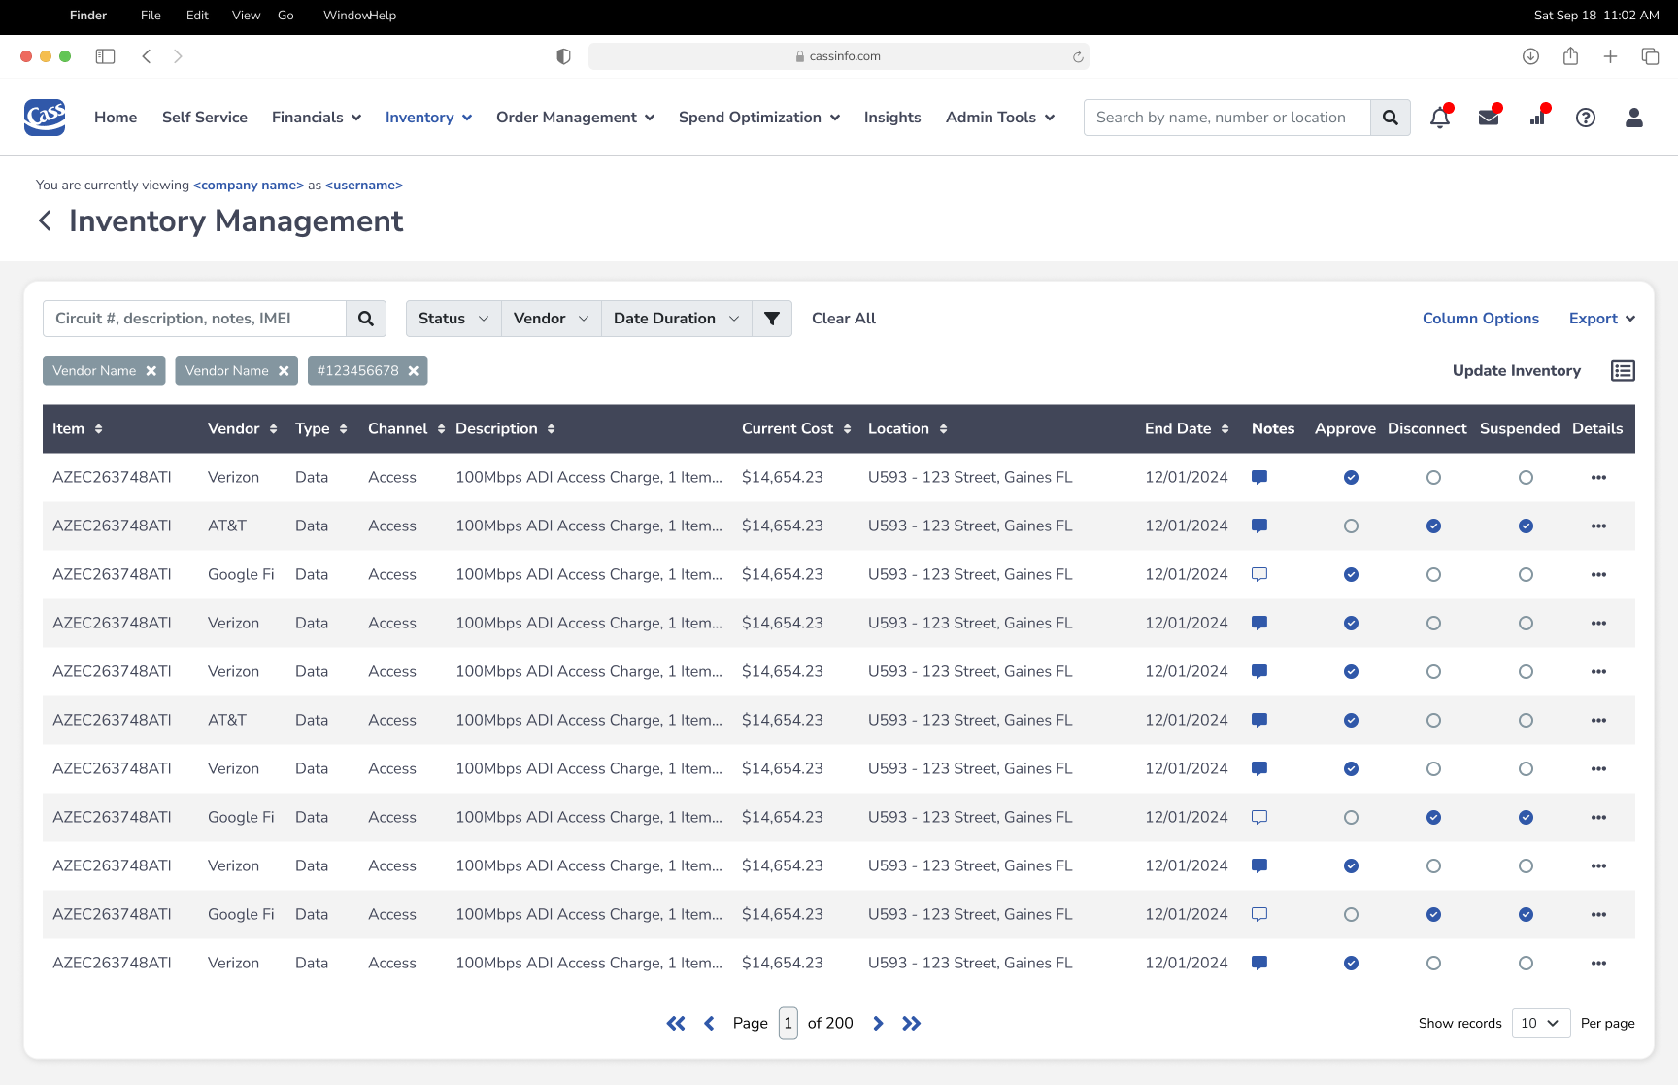
Task: Open the user profile icon
Action: tap(1633, 118)
